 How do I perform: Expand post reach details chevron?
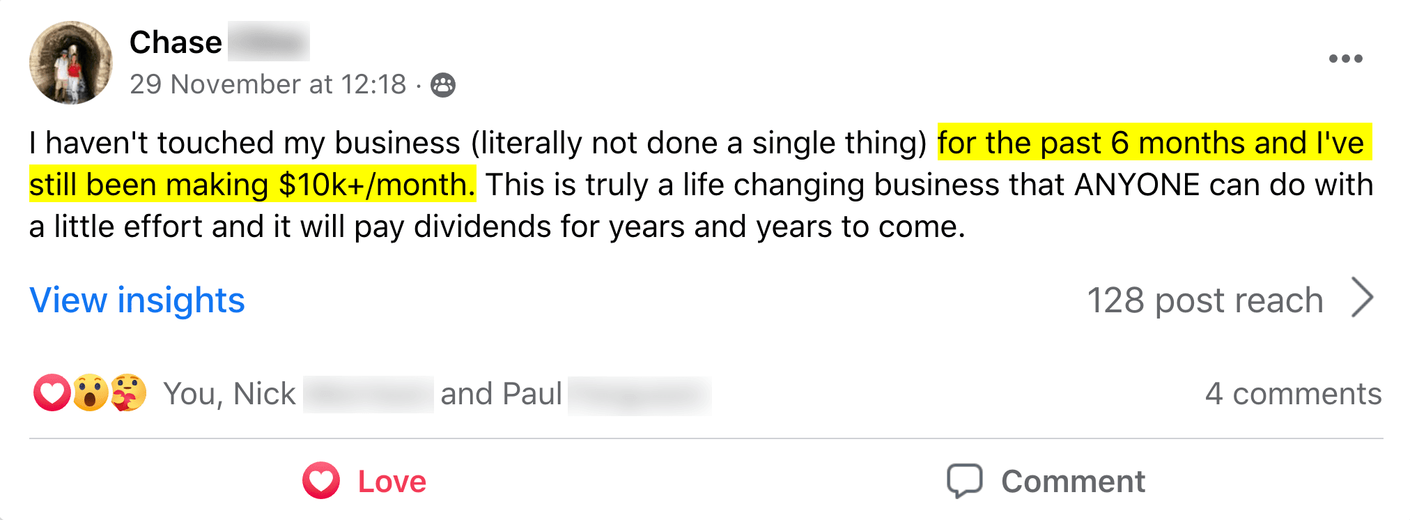1362,298
